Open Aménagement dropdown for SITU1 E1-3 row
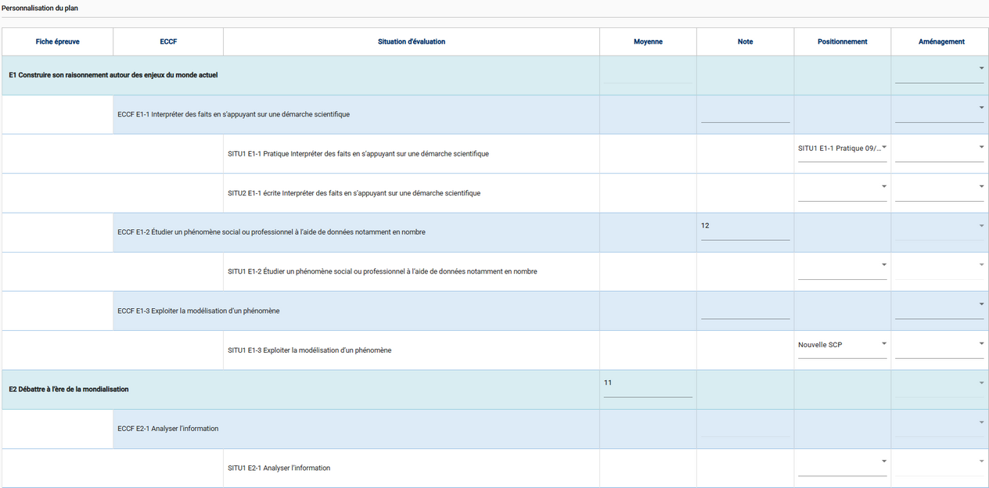Image resolution: width=989 pixels, height=488 pixels. point(939,345)
